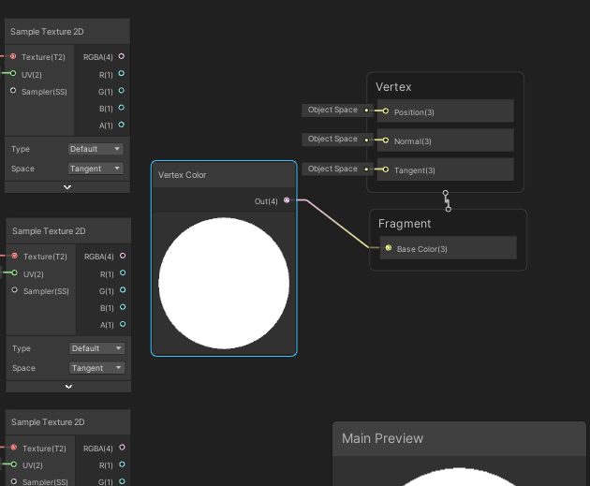Select the Fragment block header
The width and height of the screenshot is (590, 486).
coord(405,224)
